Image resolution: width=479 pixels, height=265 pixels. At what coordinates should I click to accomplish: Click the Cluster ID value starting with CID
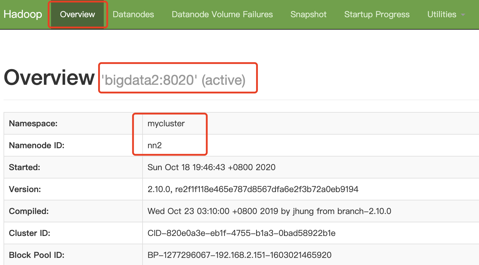coord(241,233)
